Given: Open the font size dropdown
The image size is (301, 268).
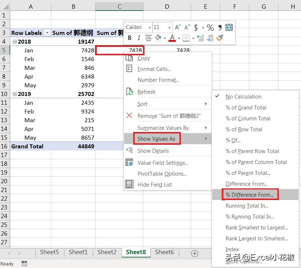Looking at the screenshot, I should pyautogui.click(x=170, y=28).
